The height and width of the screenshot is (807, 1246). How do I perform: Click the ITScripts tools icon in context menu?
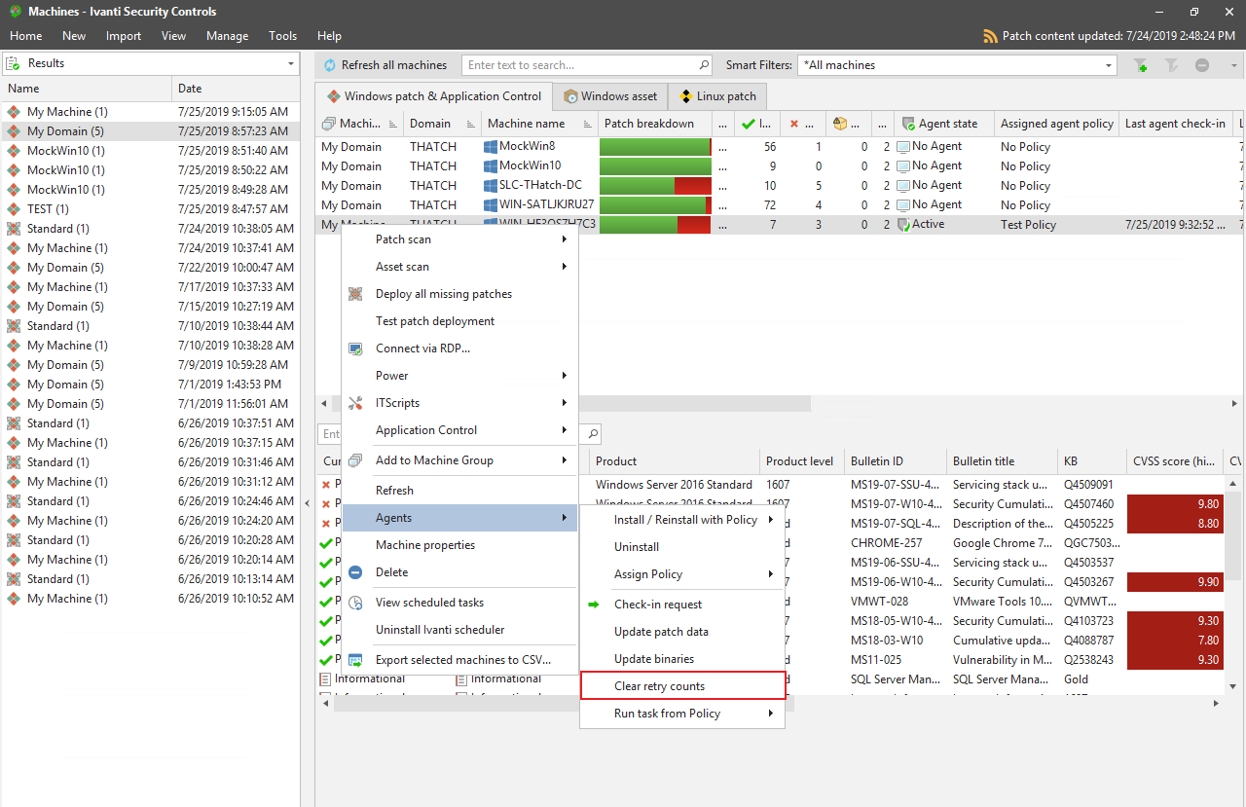[x=355, y=403]
